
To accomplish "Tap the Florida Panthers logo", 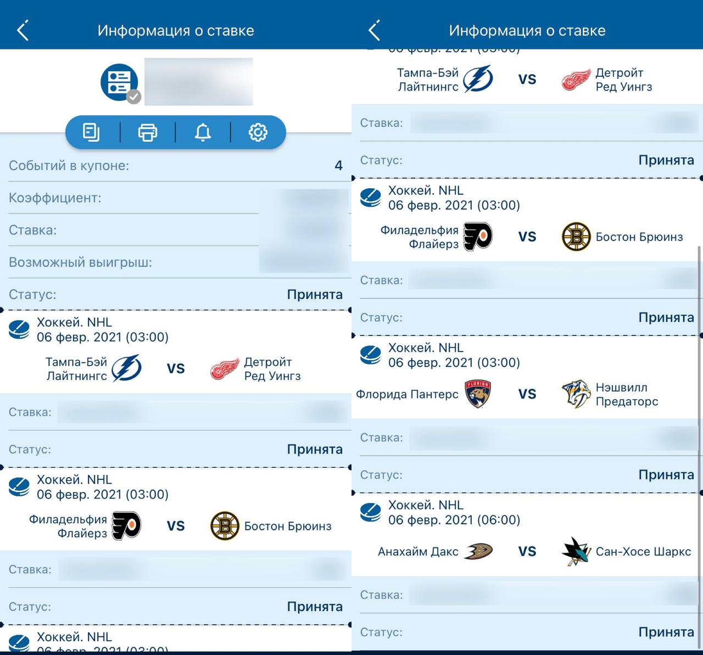I will 477,394.
